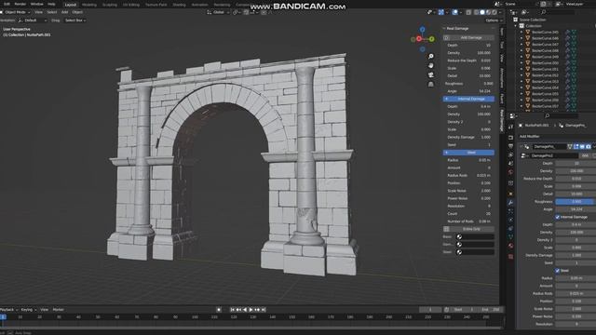Open the Object Constraints properties tab
596x335 pixels.
pyautogui.click(x=510, y=229)
